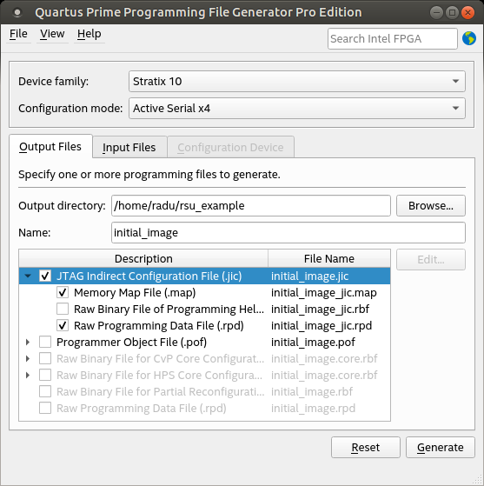This screenshot has height=486, width=484.
Task: Focus the Search Intel FPGA box
Action: (393, 39)
